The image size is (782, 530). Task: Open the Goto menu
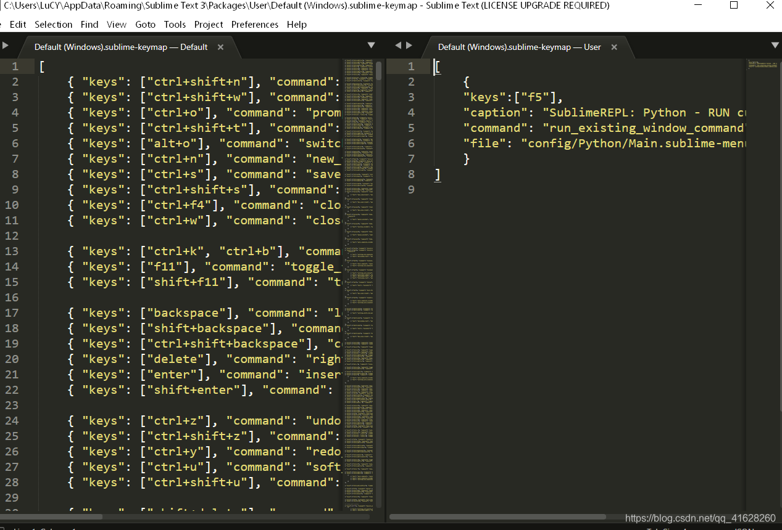click(145, 25)
